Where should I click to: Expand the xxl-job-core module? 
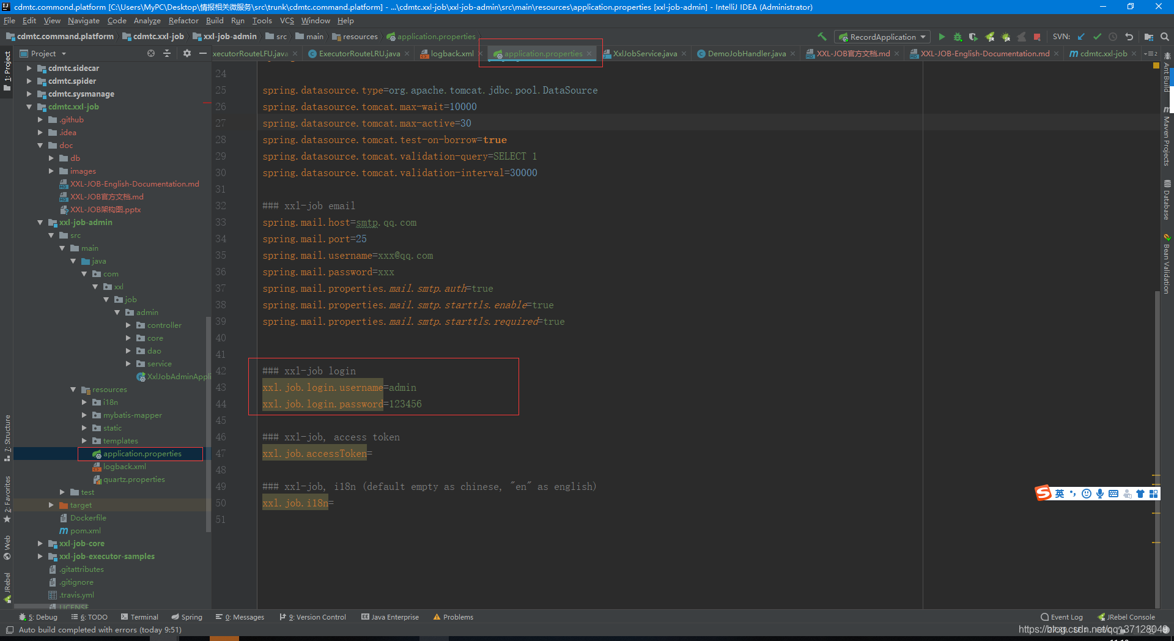pyautogui.click(x=40, y=543)
